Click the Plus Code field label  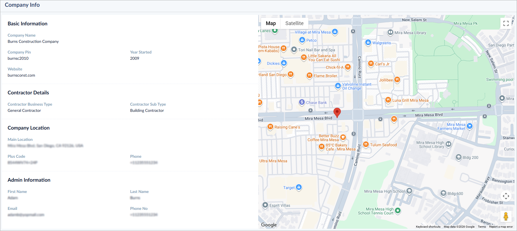coord(16,156)
